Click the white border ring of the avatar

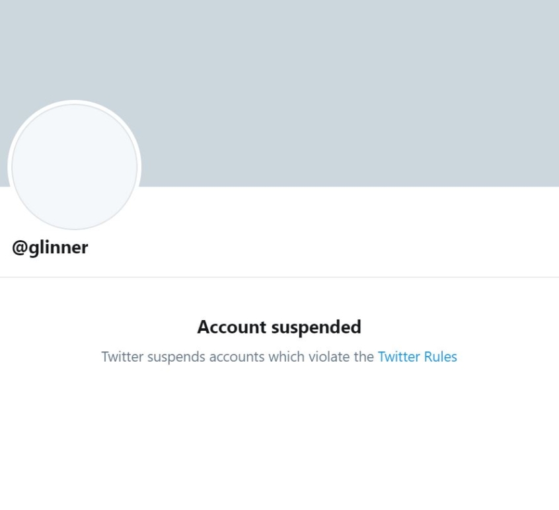[75, 102]
